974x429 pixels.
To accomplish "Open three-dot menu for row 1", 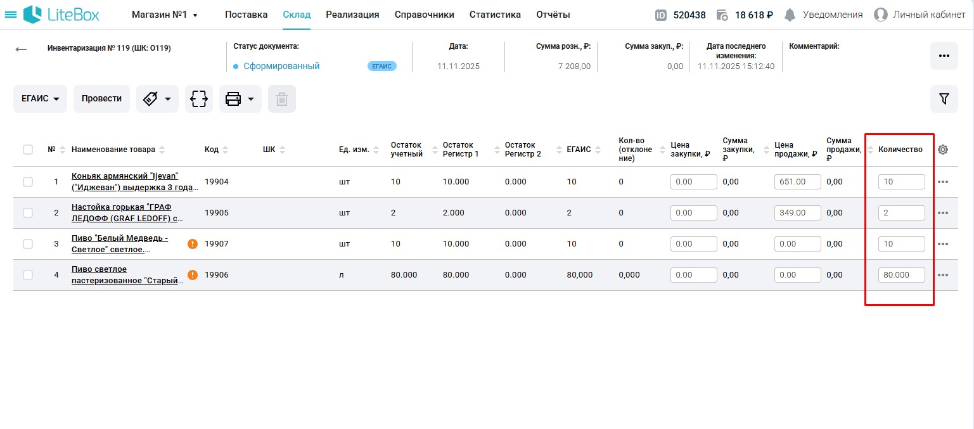I will click(x=943, y=182).
